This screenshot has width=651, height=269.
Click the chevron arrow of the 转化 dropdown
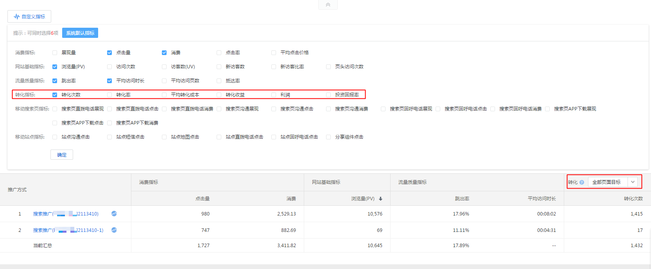click(x=633, y=182)
